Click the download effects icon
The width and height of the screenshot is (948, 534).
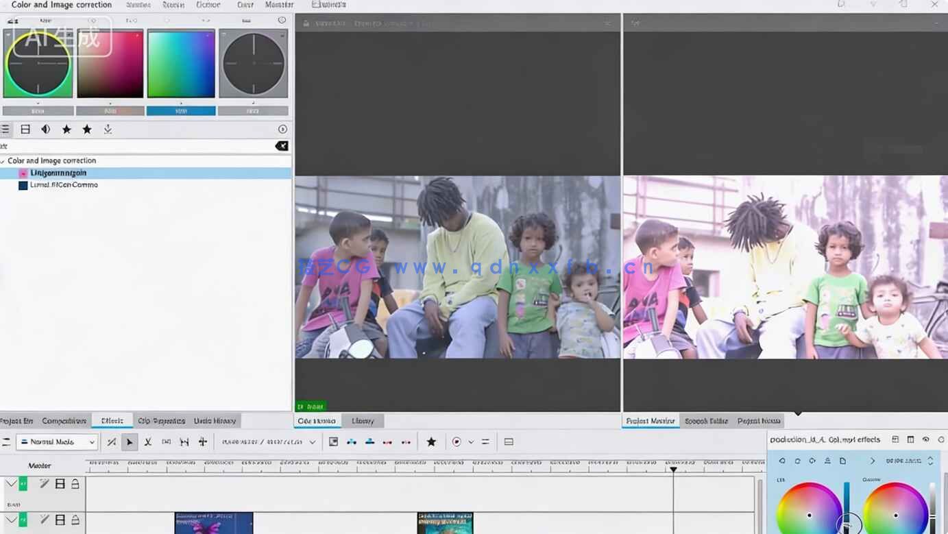click(x=108, y=130)
